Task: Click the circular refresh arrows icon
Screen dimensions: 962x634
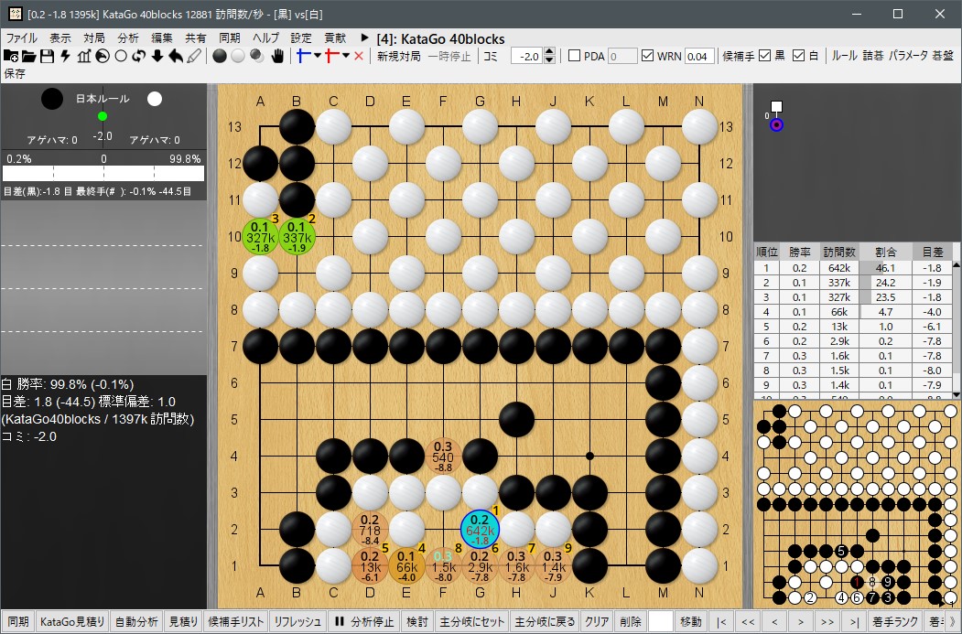Action: (138, 57)
